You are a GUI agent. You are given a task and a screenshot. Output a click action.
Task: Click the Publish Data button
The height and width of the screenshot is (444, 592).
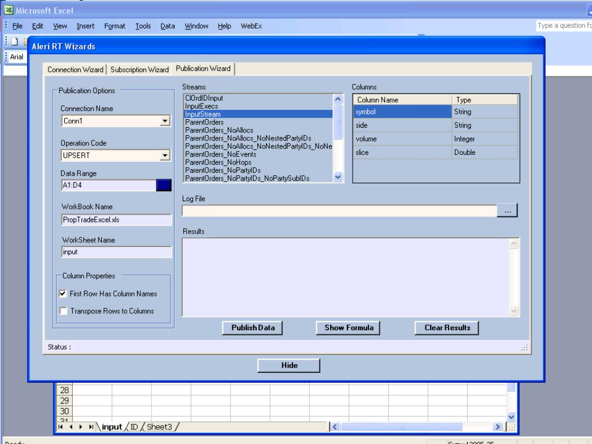click(253, 328)
